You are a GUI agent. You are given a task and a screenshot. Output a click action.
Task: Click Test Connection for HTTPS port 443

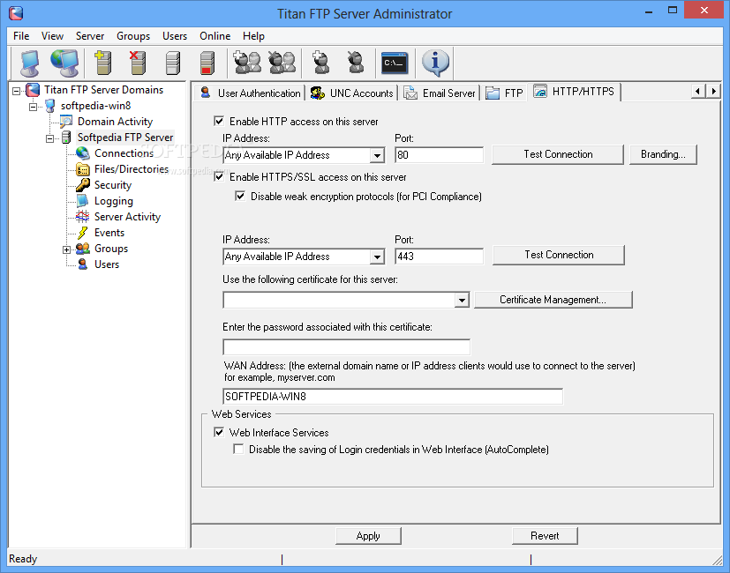tap(559, 255)
